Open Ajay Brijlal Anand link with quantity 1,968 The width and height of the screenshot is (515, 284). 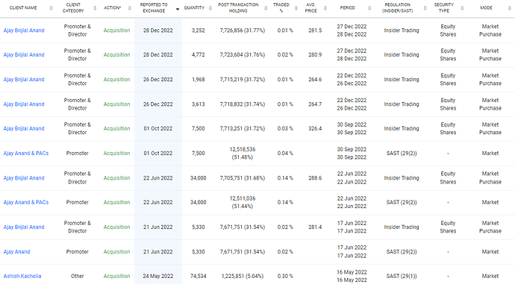coord(24,79)
